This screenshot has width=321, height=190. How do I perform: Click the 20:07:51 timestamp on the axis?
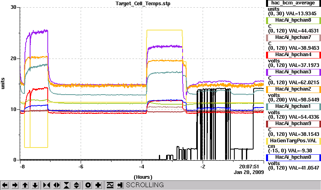[249, 167]
